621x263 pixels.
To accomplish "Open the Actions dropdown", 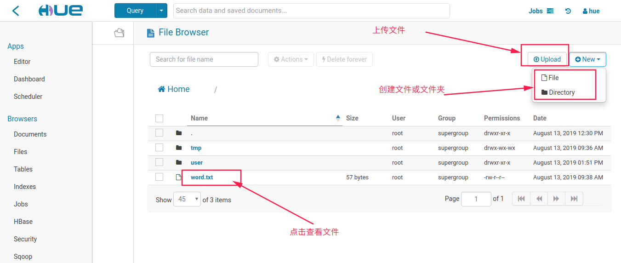I will click(291, 59).
